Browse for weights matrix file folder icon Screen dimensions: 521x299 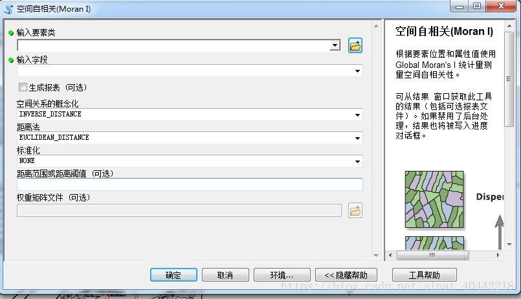[x=355, y=210]
